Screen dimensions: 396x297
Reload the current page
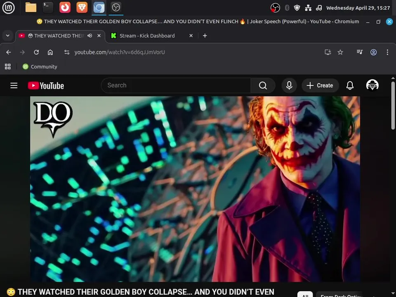pos(36,52)
